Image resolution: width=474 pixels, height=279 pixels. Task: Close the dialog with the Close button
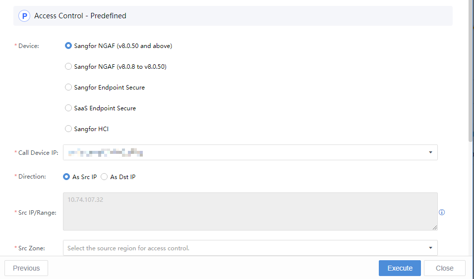pyautogui.click(x=444, y=268)
